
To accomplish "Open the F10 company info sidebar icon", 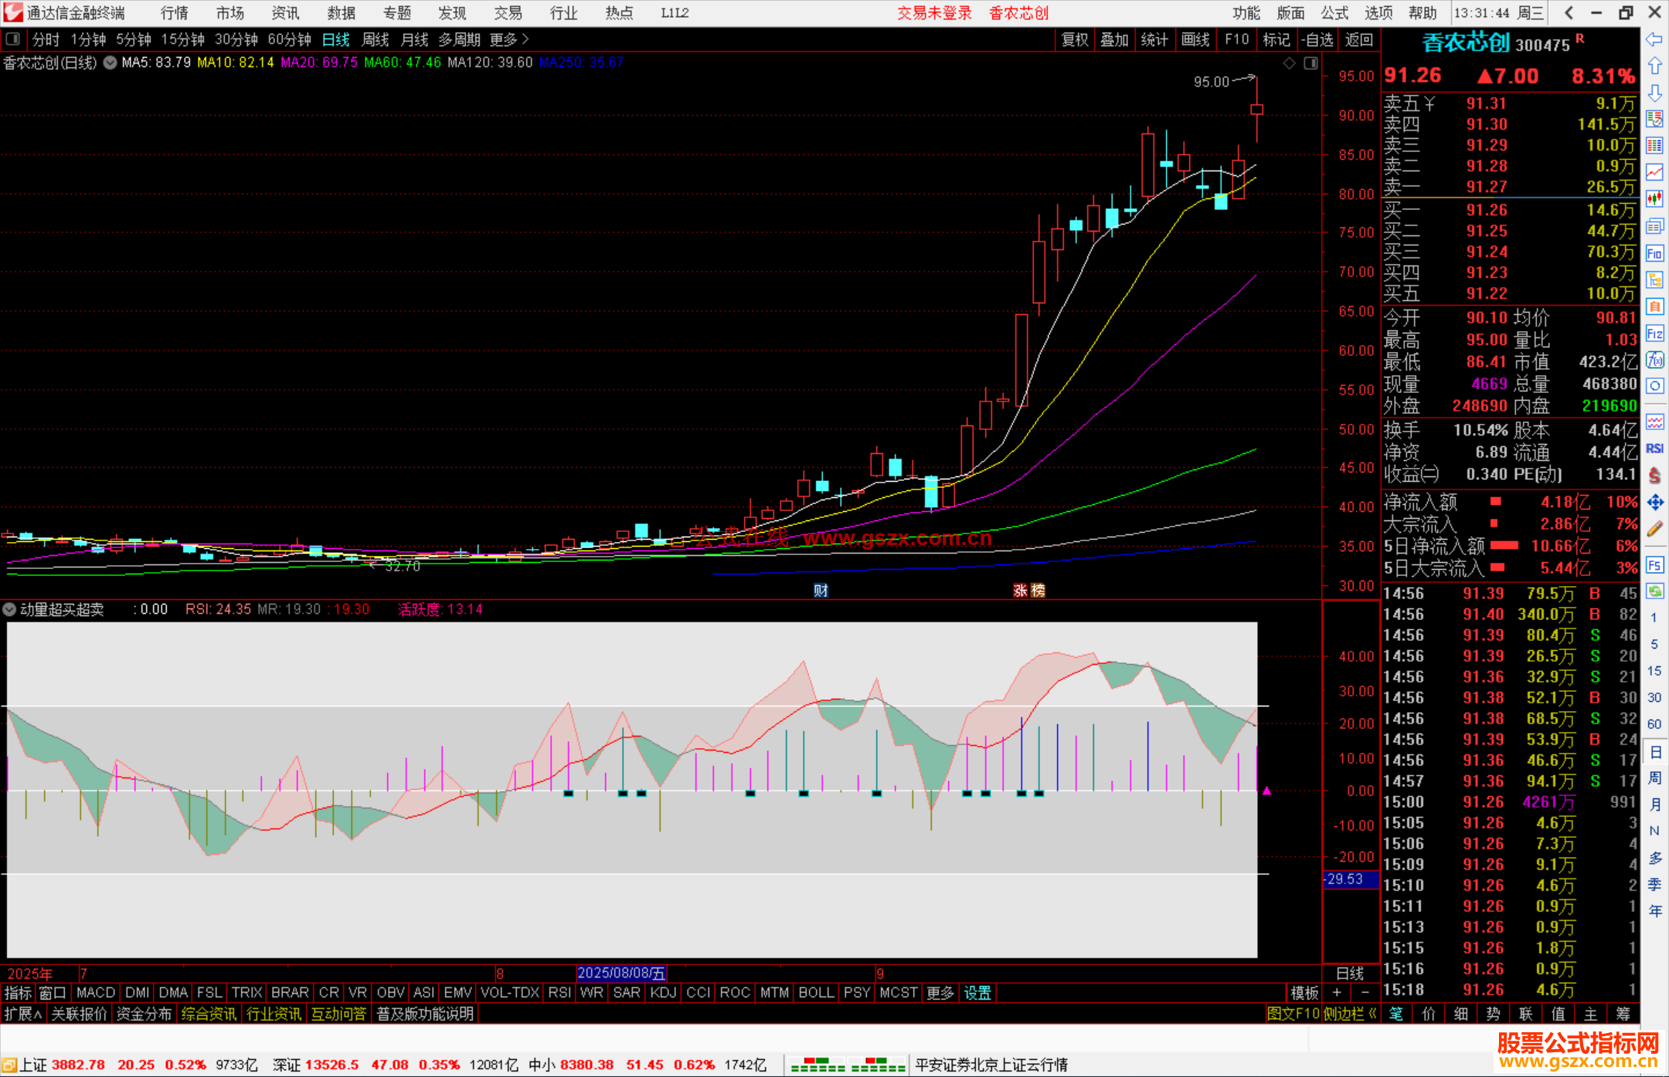I will [1654, 253].
